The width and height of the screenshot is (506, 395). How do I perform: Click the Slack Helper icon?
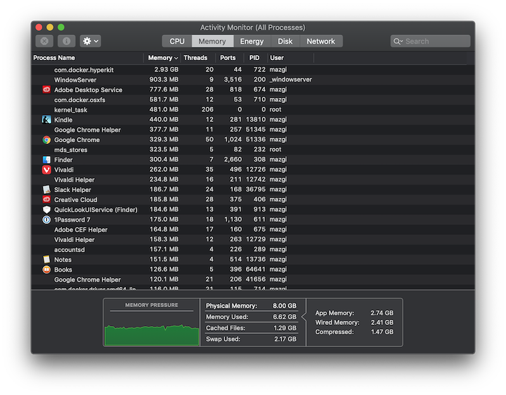(x=46, y=190)
